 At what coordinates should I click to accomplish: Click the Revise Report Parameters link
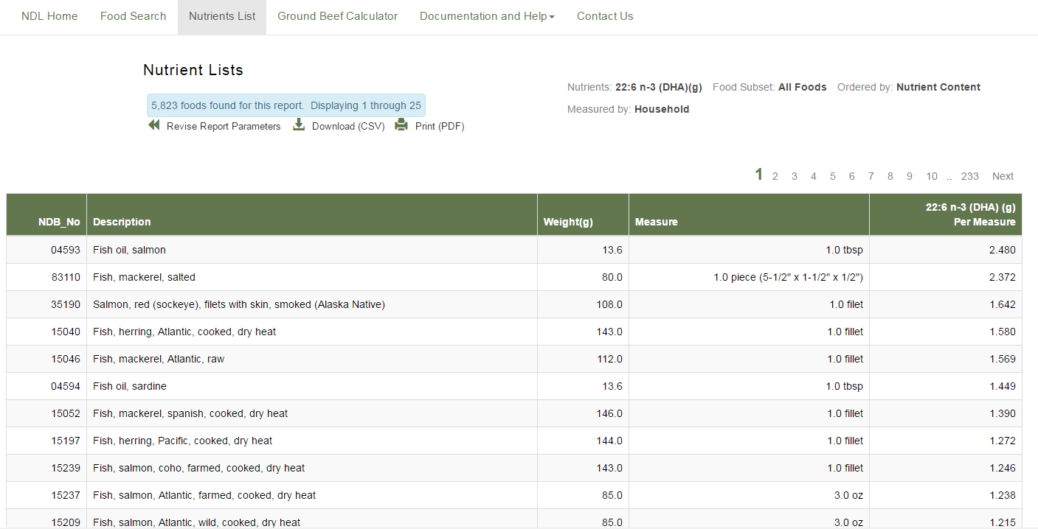(x=224, y=126)
